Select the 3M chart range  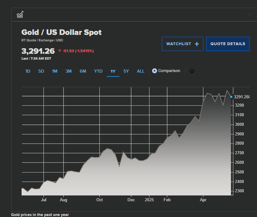point(68,71)
